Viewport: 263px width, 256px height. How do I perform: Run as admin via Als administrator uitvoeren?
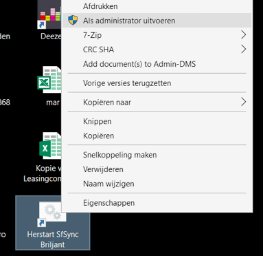(157, 21)
